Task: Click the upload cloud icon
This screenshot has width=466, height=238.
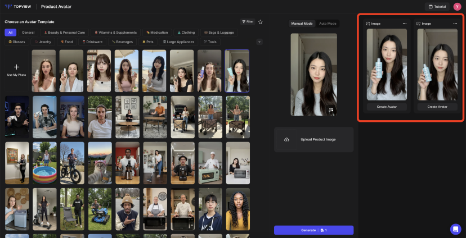Action: (286, 139)
